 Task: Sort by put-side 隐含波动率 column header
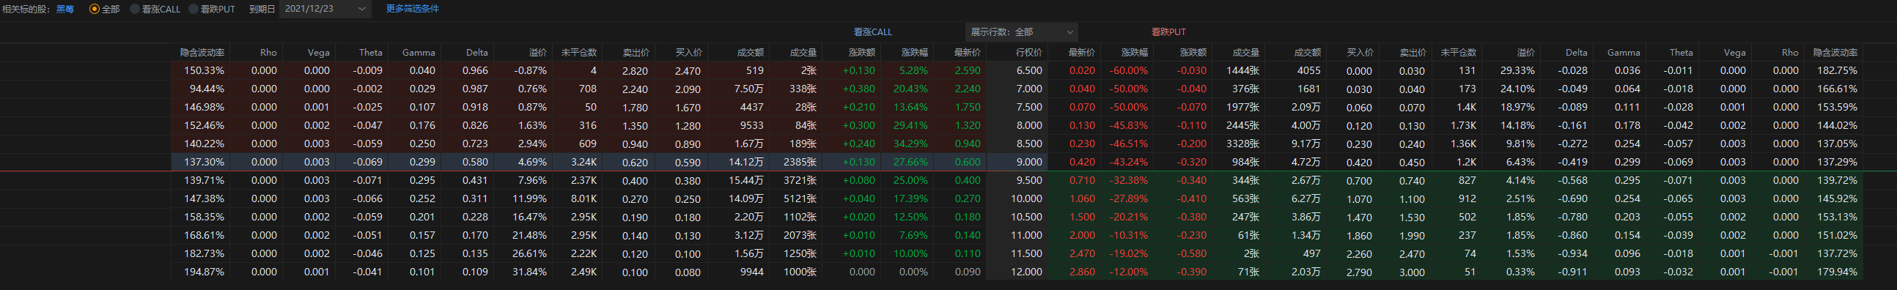[1835, 52]
